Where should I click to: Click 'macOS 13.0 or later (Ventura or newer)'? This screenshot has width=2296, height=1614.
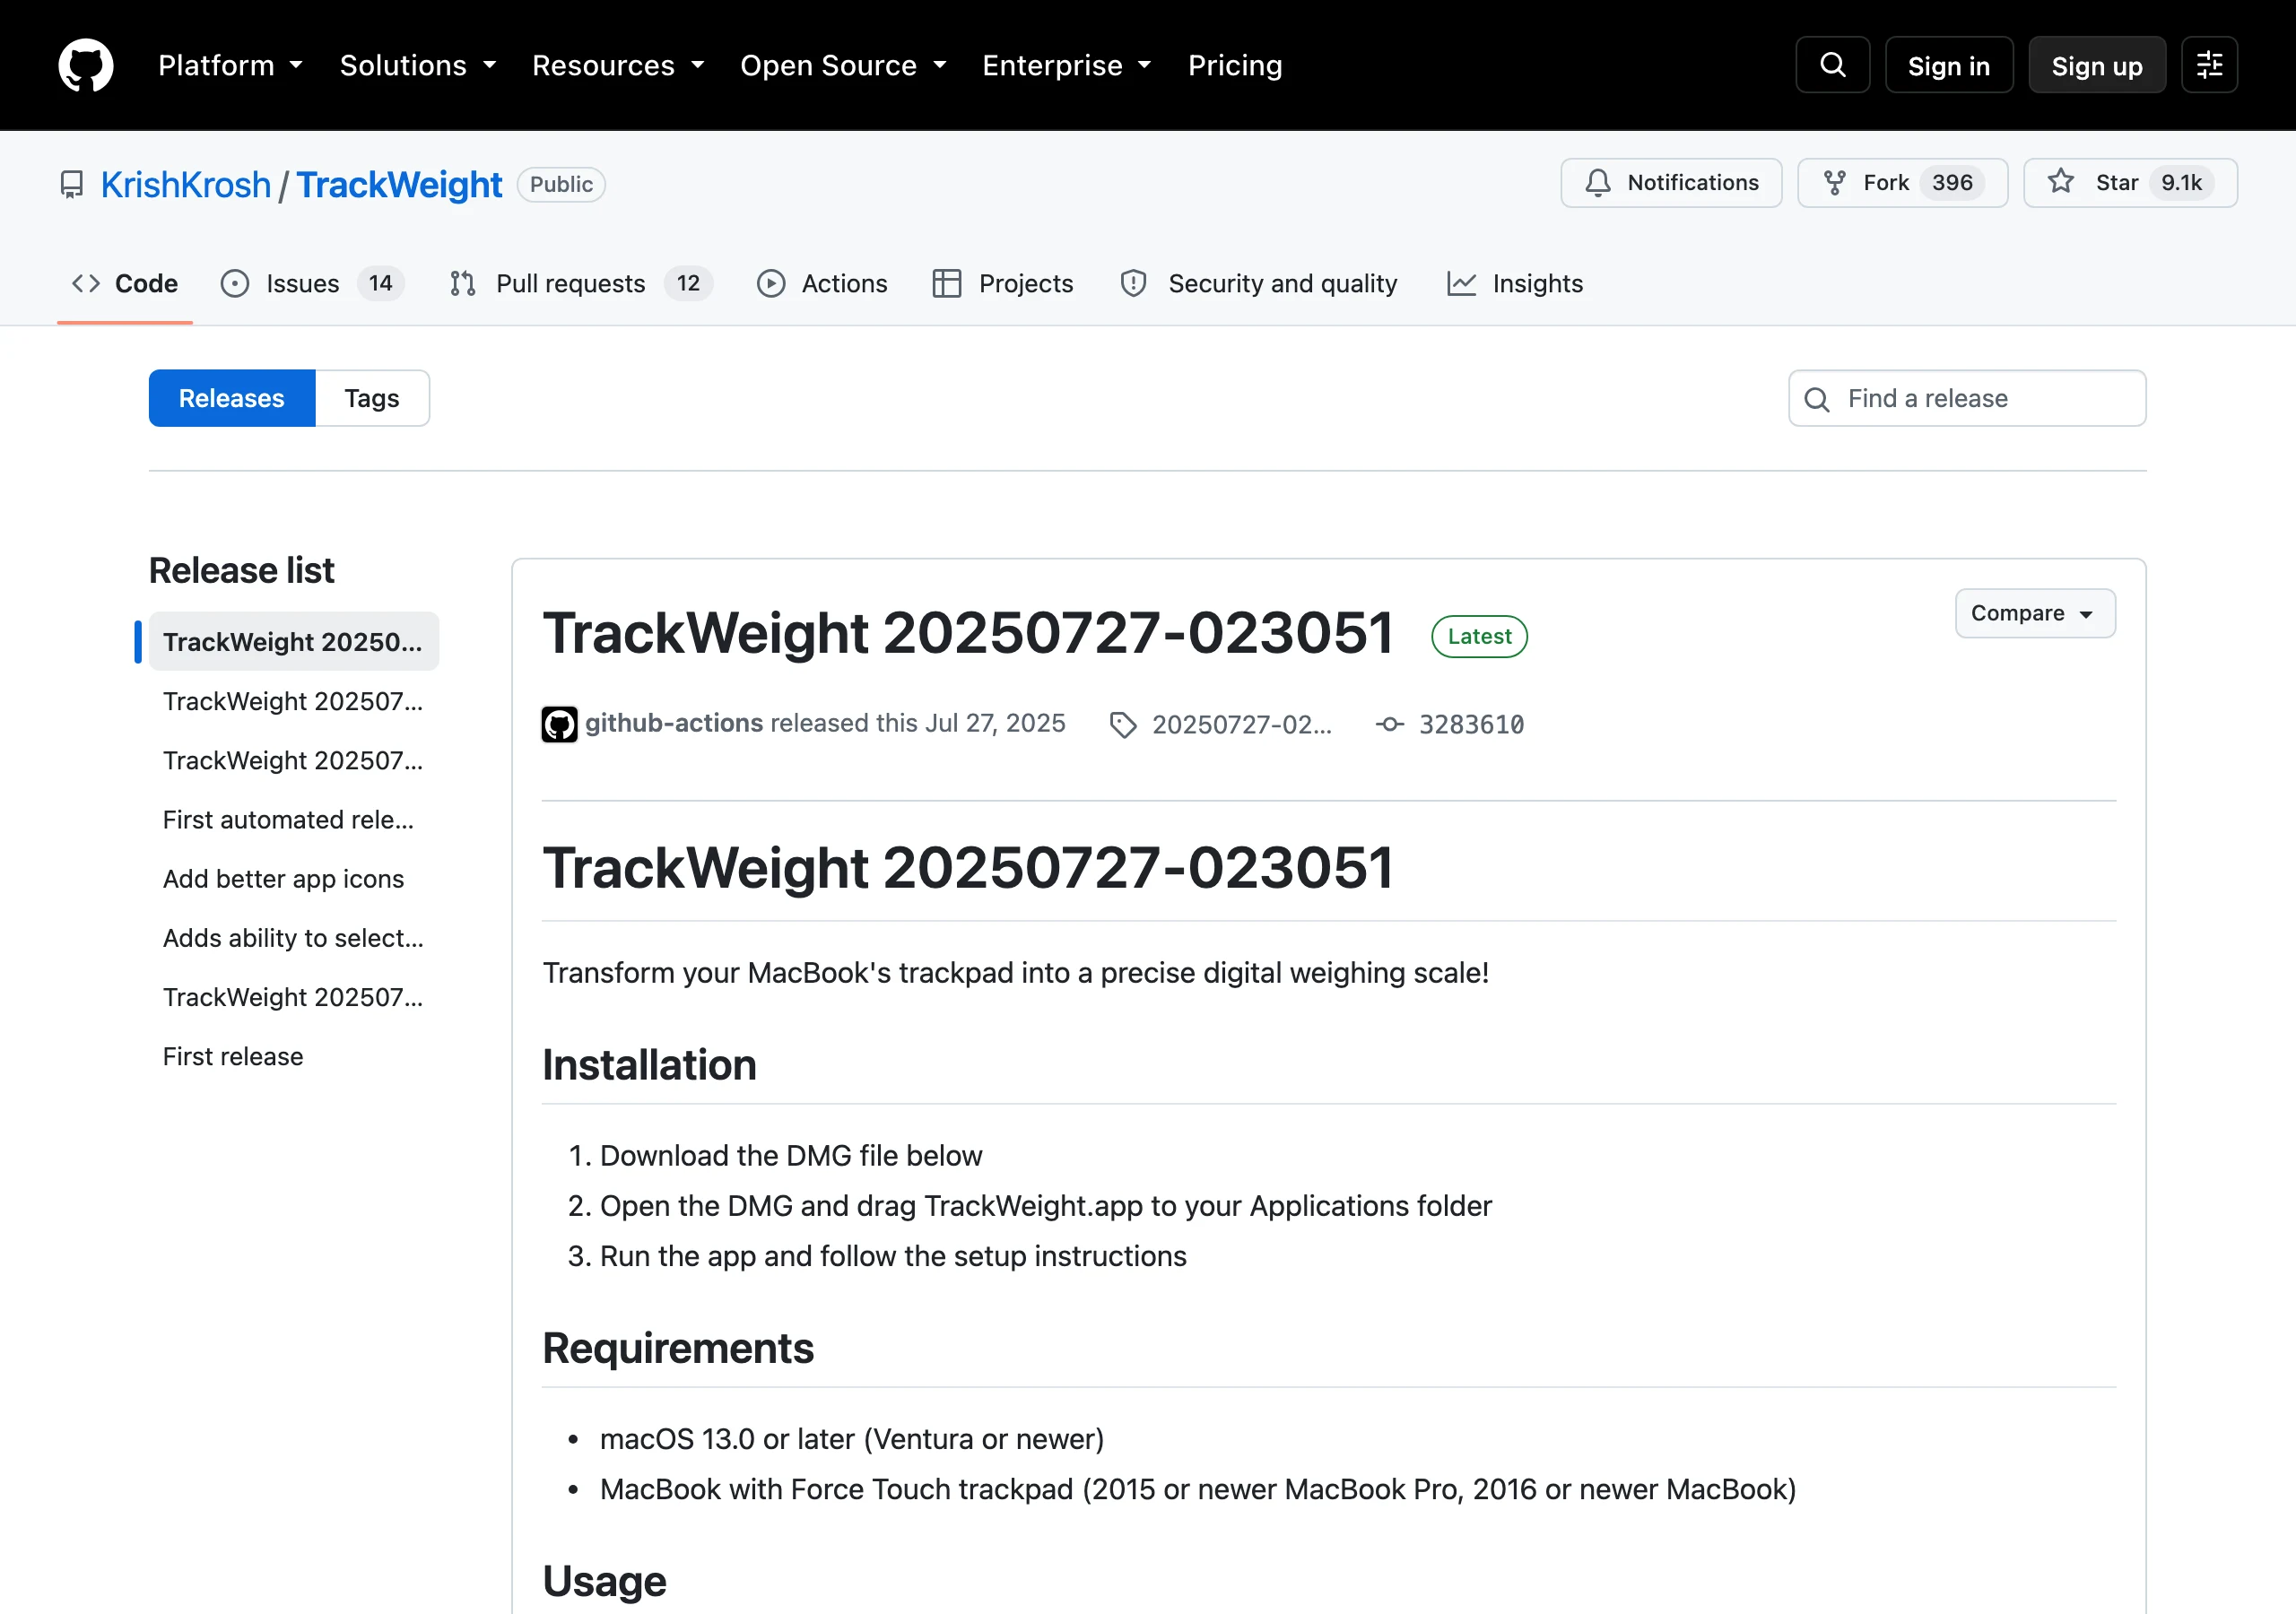tap(852, 1439)
